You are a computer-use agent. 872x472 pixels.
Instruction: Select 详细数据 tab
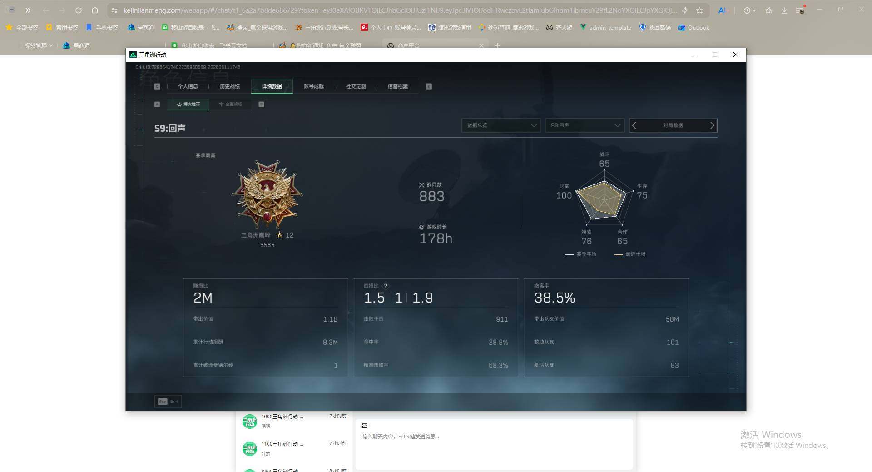(x=272, y=86)
